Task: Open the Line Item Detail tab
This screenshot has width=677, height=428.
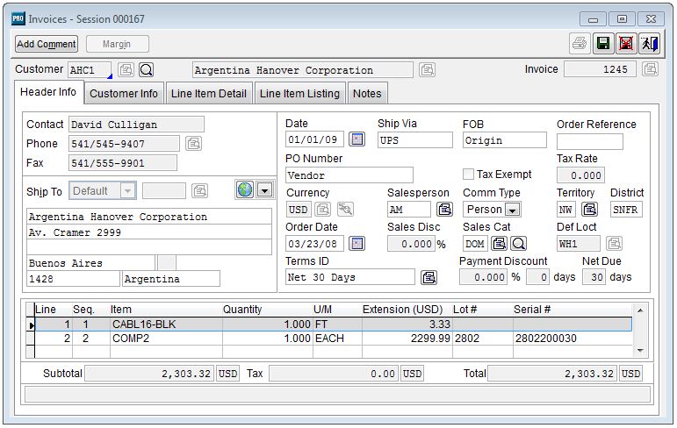Action: click(x=209, y=94)
